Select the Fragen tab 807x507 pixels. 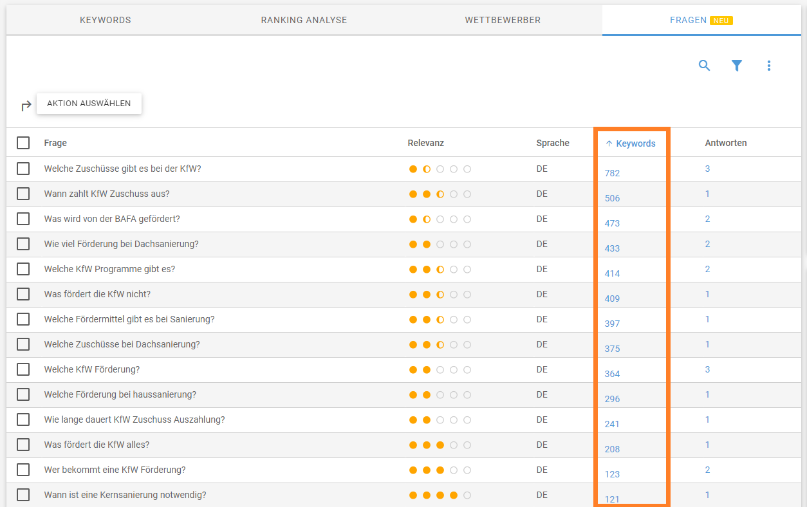(x=701, y=20)
